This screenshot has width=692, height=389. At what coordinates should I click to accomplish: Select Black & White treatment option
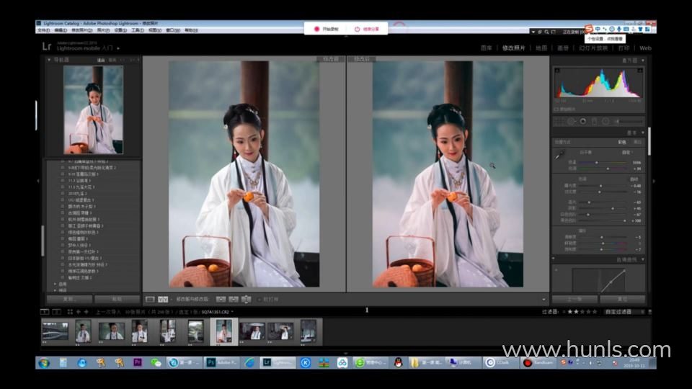click(637, 143)
